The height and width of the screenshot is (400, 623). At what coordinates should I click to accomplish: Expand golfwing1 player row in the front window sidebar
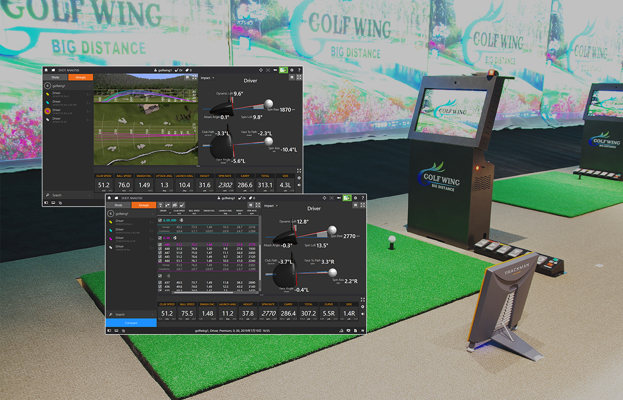(x=131, y=213)
